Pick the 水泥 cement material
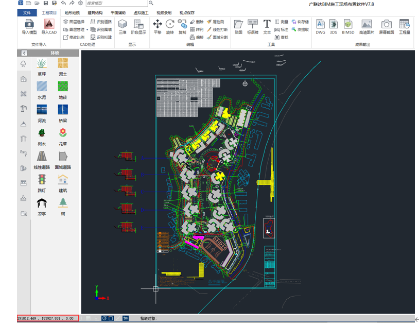Screen dimensions: 419x325 [42, 91]
